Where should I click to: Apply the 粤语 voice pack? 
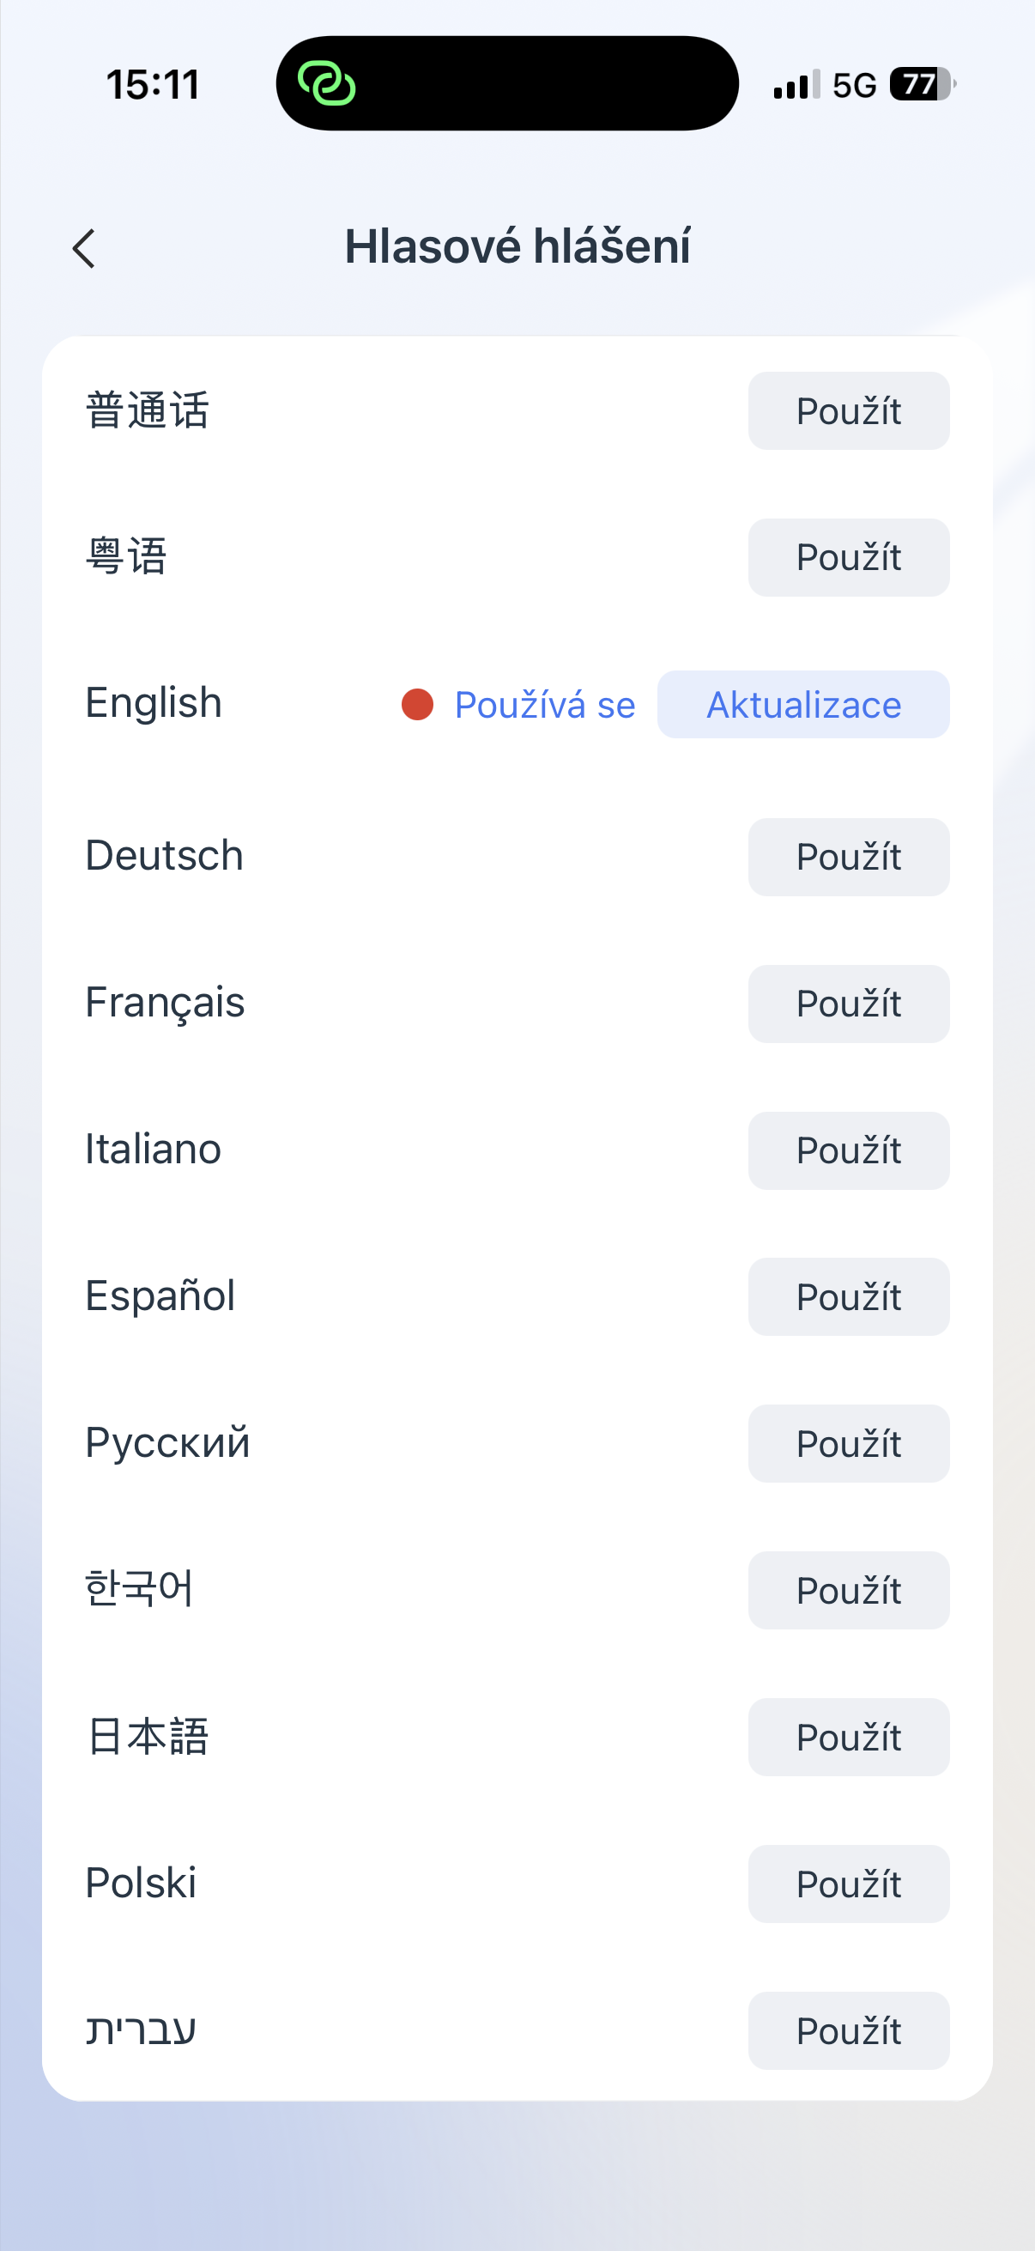848,557
